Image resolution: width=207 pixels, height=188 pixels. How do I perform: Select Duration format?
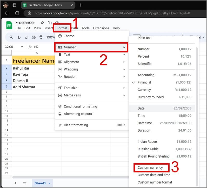tap(162, 130)
